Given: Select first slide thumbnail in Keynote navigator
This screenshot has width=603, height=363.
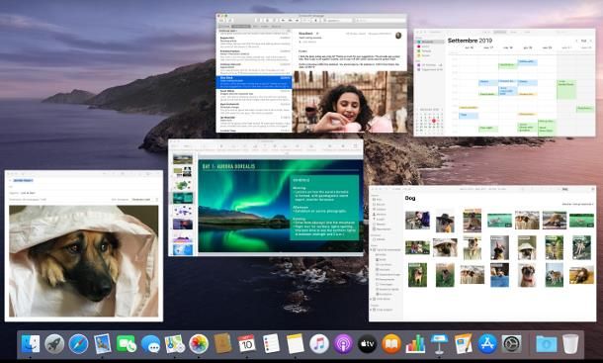Looking at the screenshot, I should [183, 159].
